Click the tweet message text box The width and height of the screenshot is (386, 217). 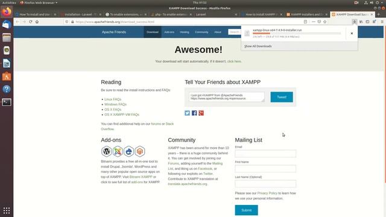(227, 97)
